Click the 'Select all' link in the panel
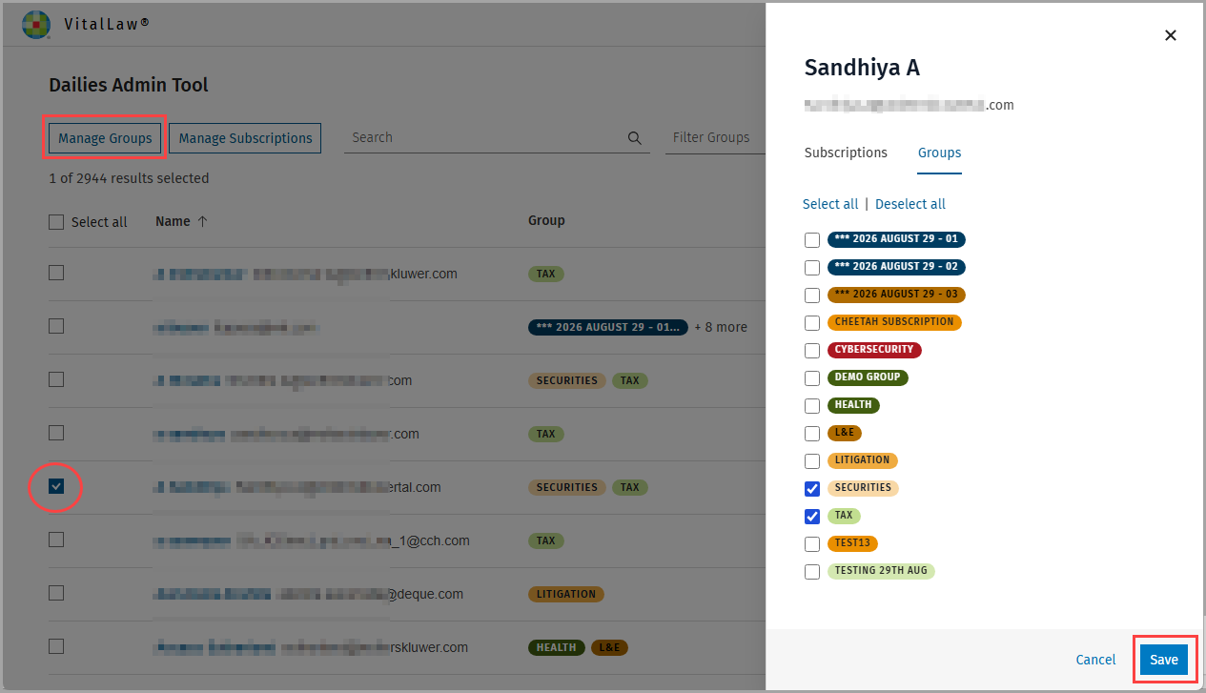 [830, 204]
